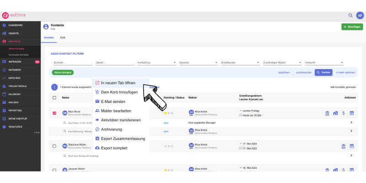Click the bank icon in Marc Borel's row
The image size is (366, 183).
pyautogui.click(x=327, y=113)
